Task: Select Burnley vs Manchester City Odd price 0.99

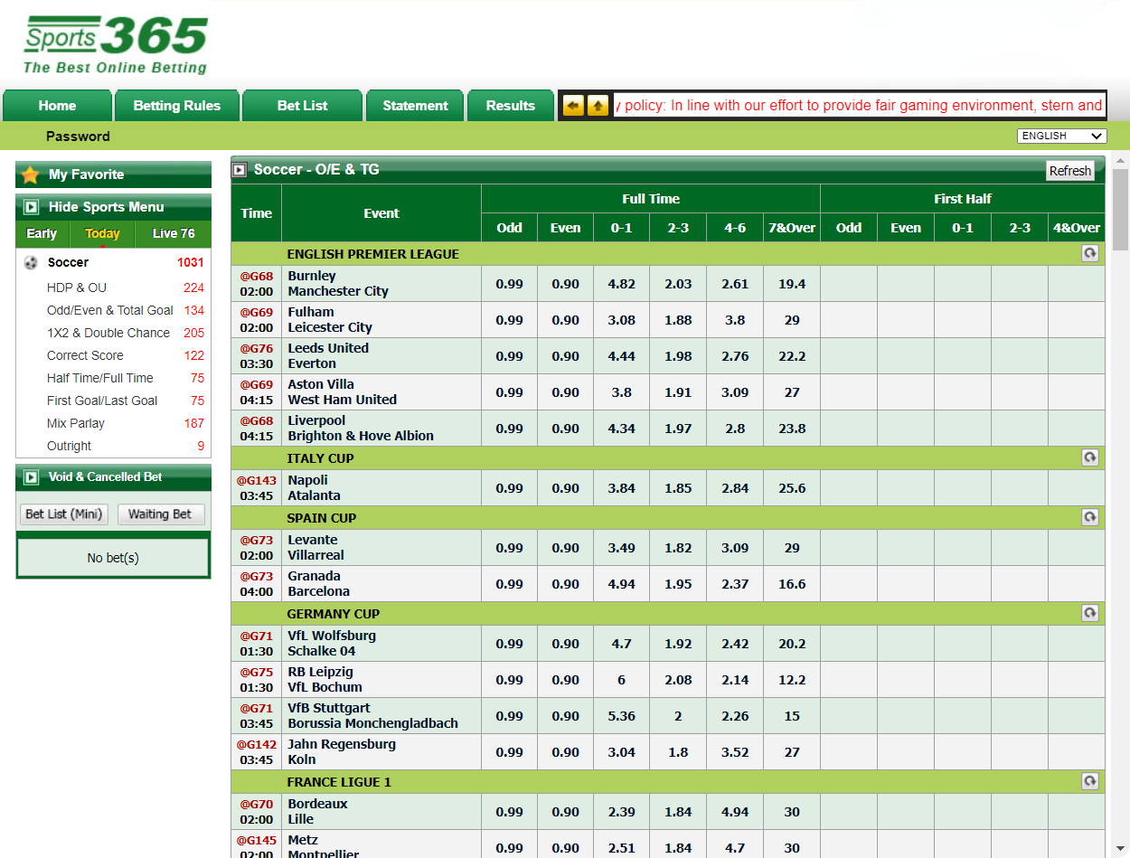Action: (509, 284)
